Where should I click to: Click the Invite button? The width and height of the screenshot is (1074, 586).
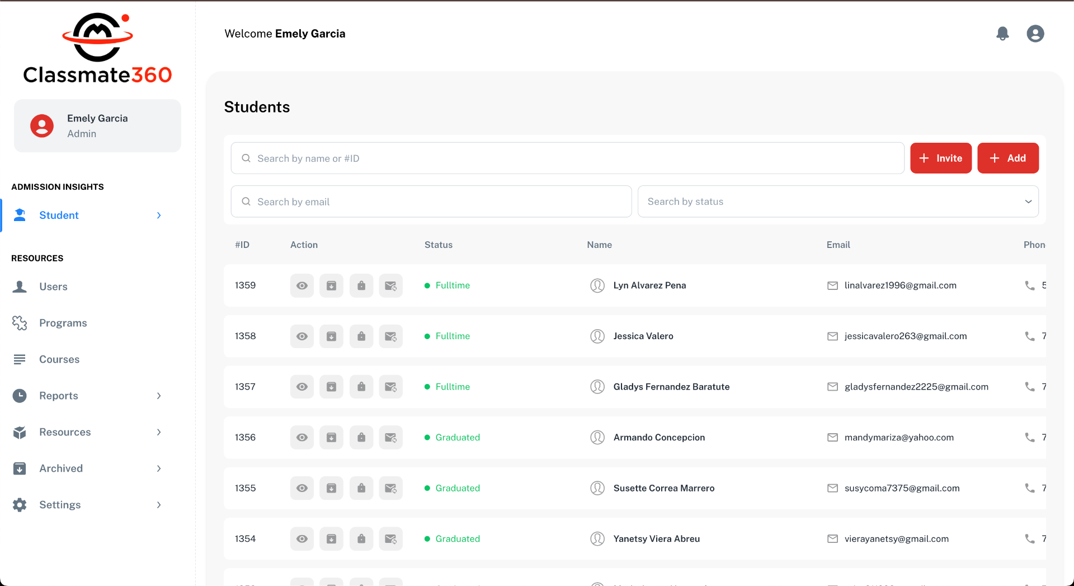pos(941,158)
